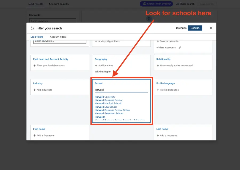Viewport: 240px width, 170px height.
Task: Click the greyed Save search button
Action: [x=207, y=4]
